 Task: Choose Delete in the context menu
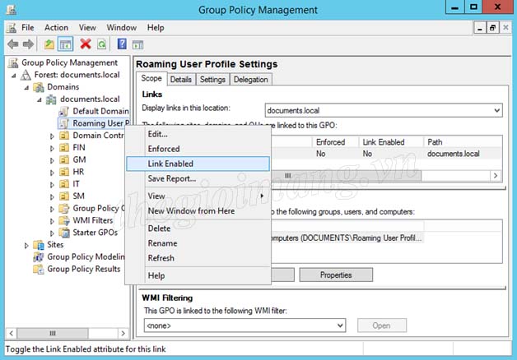198,228
